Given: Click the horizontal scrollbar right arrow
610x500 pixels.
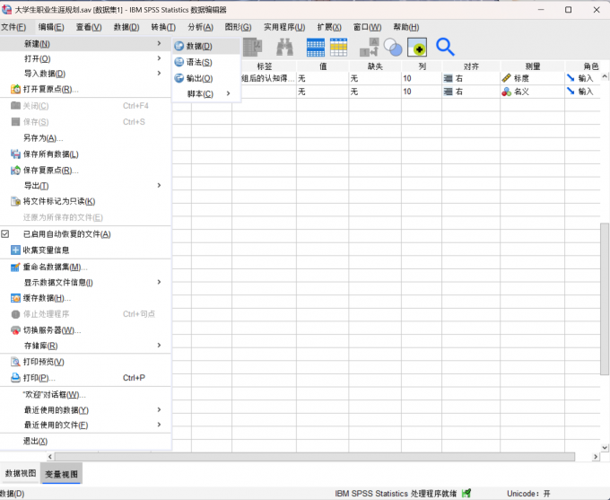Looking at the screenshot, I should (x=596, y=456).
